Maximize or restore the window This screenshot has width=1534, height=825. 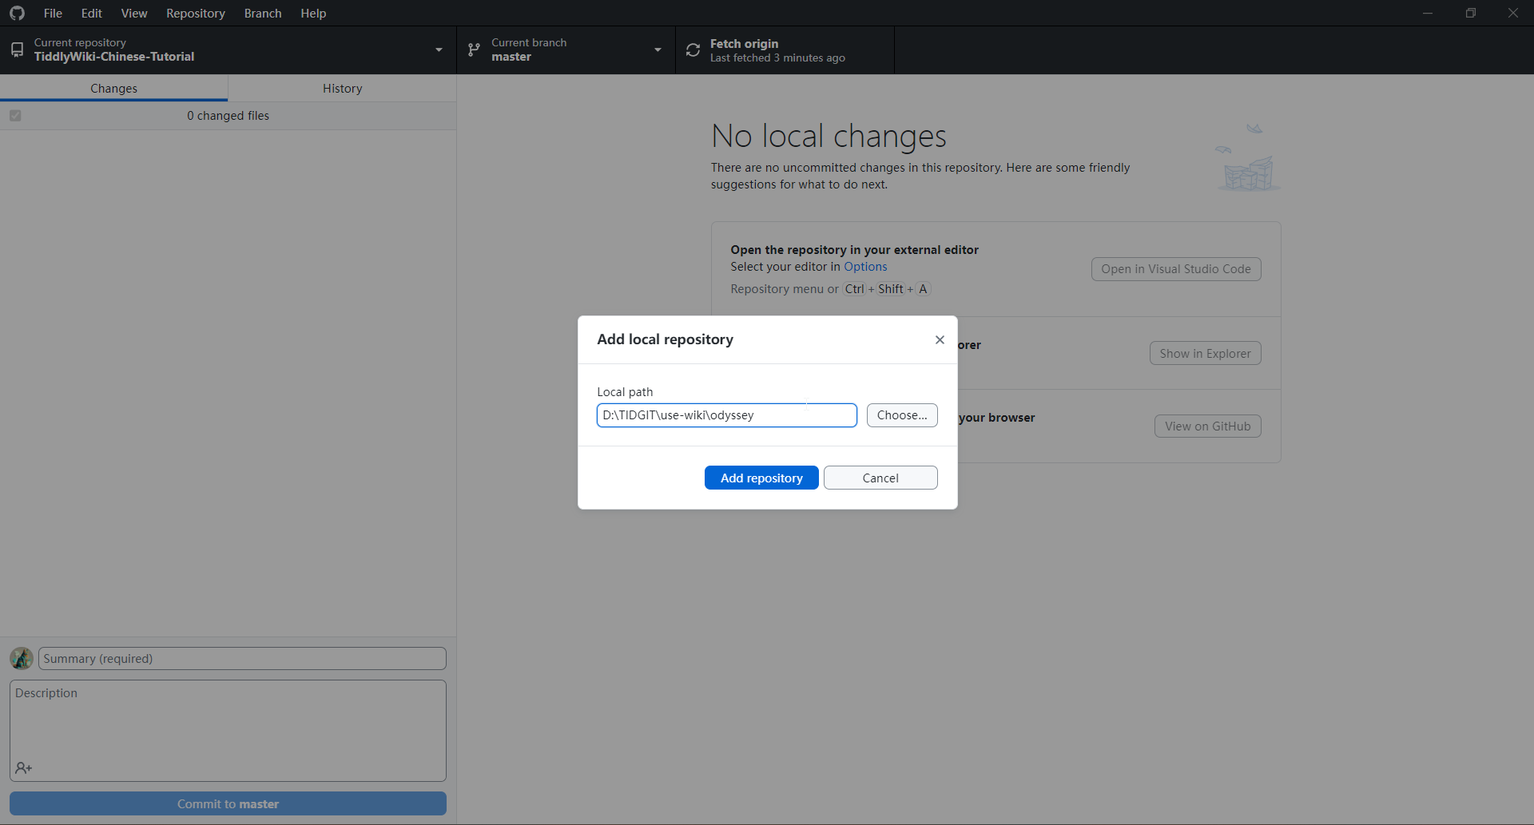1470,13
